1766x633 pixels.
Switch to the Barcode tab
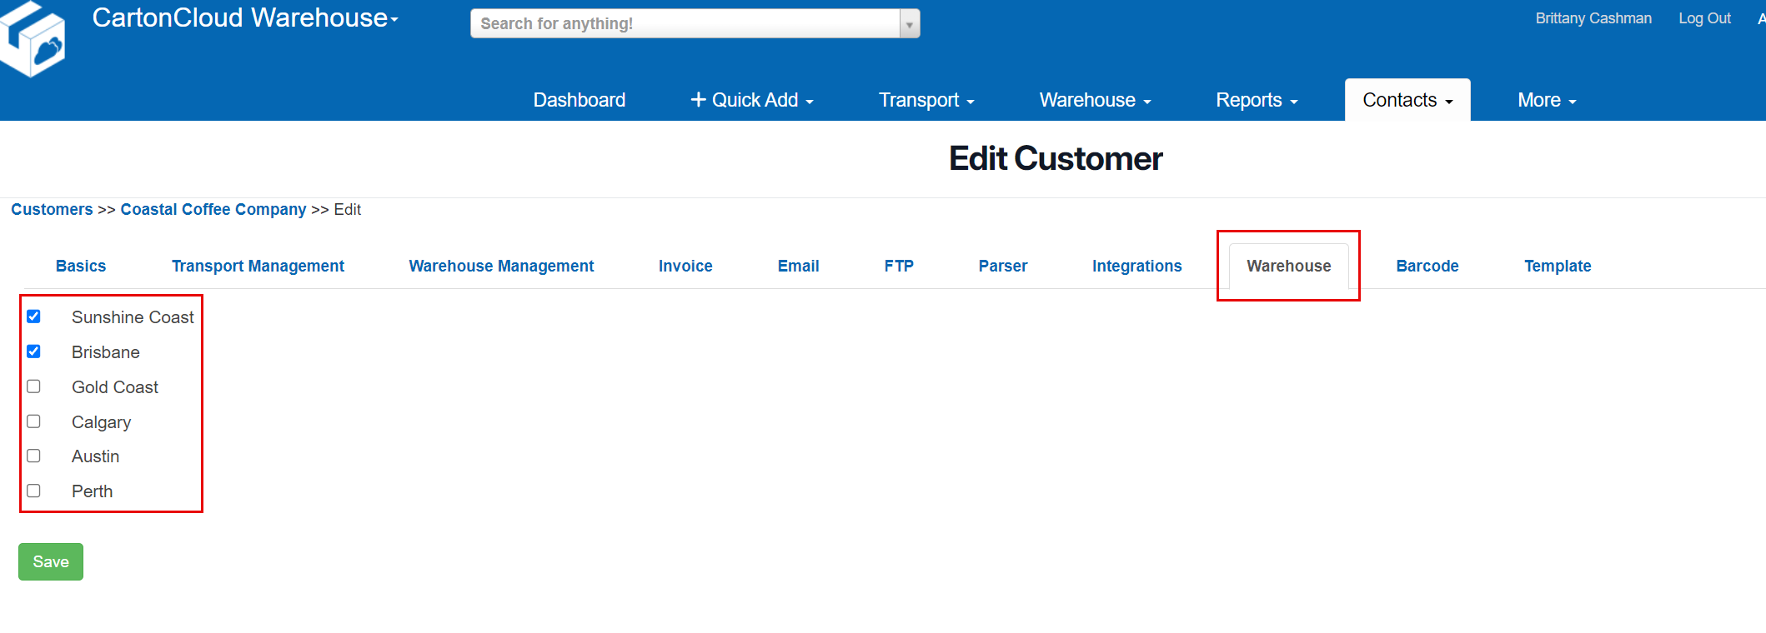pyautogui.click(x=1427, y=266)
